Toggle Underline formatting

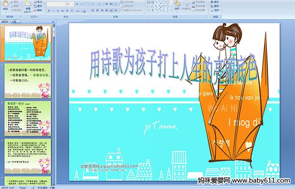point(58,11)
